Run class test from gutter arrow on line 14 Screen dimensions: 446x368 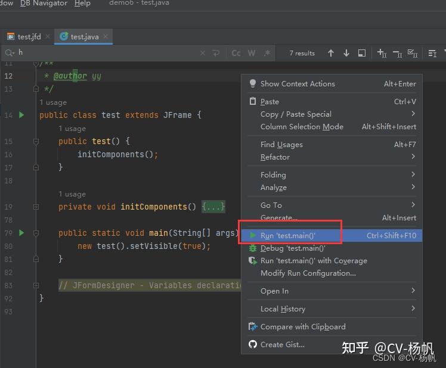tap(21, 115)
